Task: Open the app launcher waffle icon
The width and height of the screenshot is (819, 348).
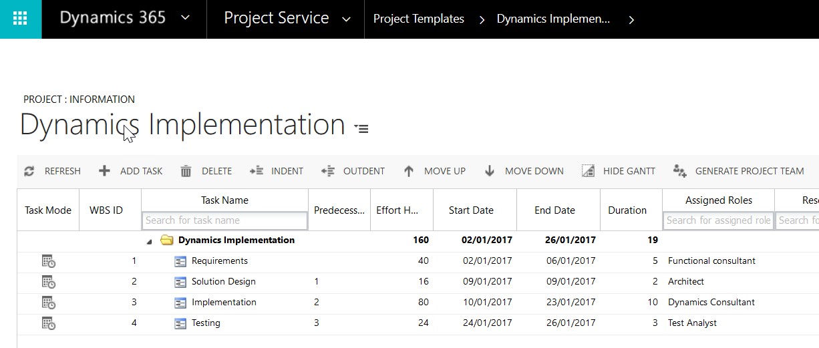Action: pos(20,19)
